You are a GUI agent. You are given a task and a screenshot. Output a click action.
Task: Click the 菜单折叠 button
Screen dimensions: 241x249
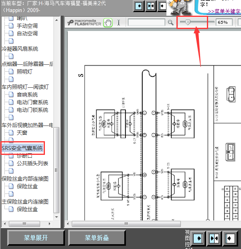click(97, 238)
